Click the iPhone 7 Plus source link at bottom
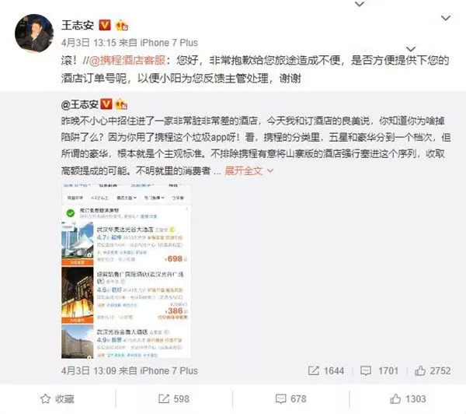Screen dimensions: 466x414 (169, 370)
